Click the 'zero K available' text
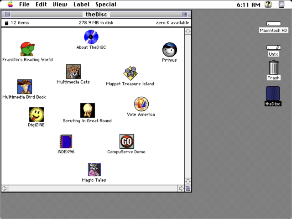Image resolution: width=292 pixels, height=219 pixels. click(x=172, y=23)
